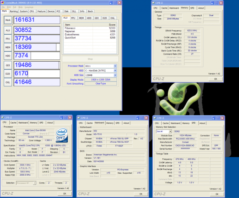Click the Core Speed value 3500.1 MHz
The height and width of the screenshot is (198, 239).
[25, 165]
